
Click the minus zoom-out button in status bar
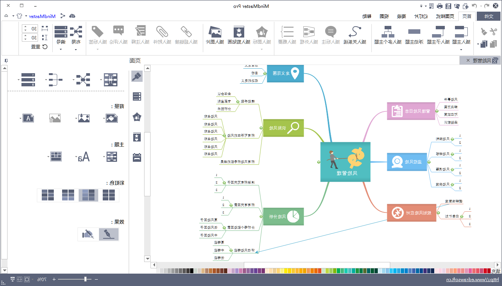96,279
